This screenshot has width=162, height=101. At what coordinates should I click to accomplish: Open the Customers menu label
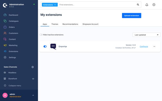point(13,33)
